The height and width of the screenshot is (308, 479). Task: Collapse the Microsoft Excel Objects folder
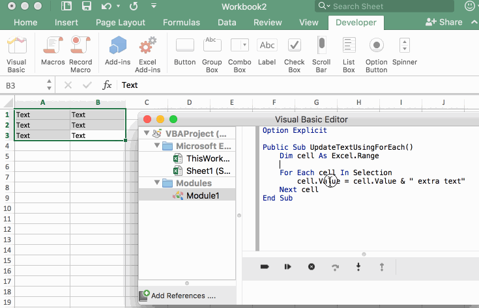pos(157,146)
